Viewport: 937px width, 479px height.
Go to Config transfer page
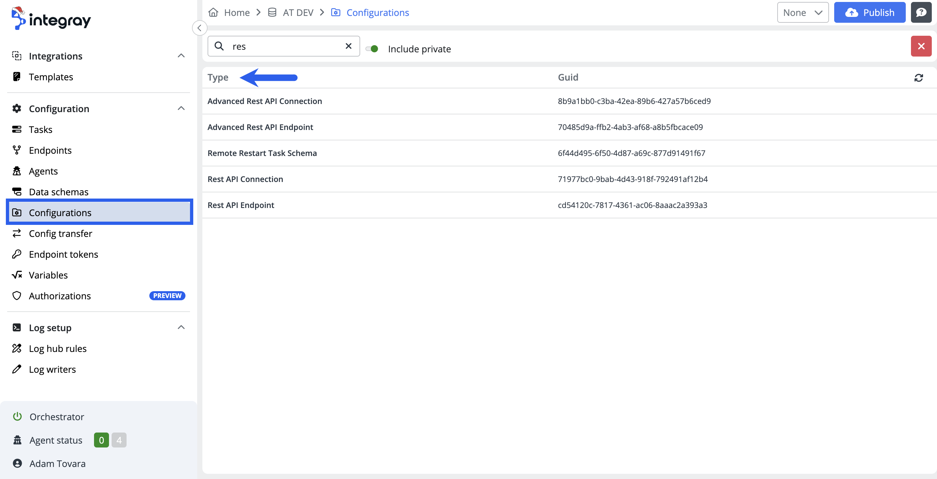pos(61,233)
